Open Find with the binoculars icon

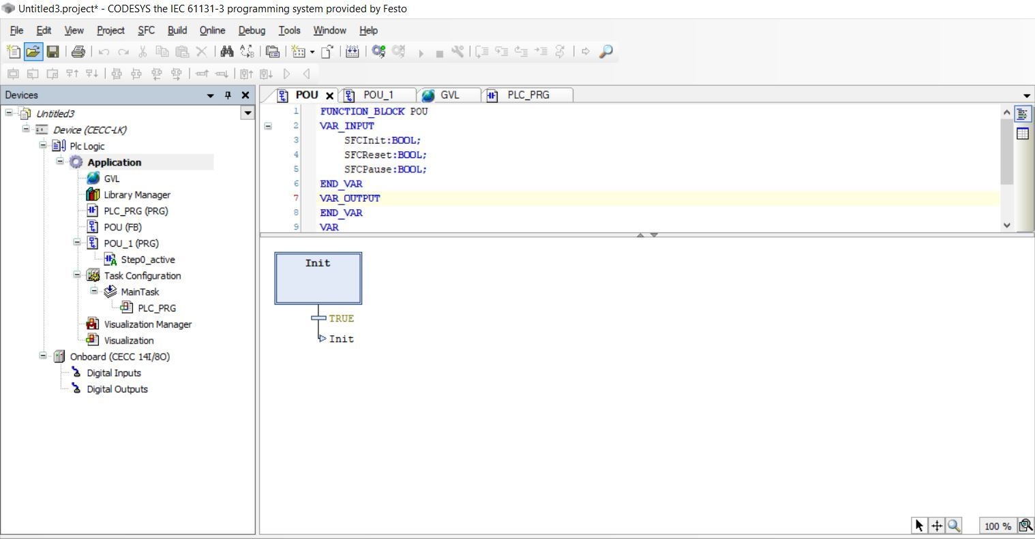click(x=227, y=52)
